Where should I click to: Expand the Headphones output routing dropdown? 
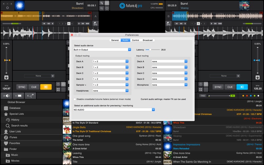click(x=110, y=90)
